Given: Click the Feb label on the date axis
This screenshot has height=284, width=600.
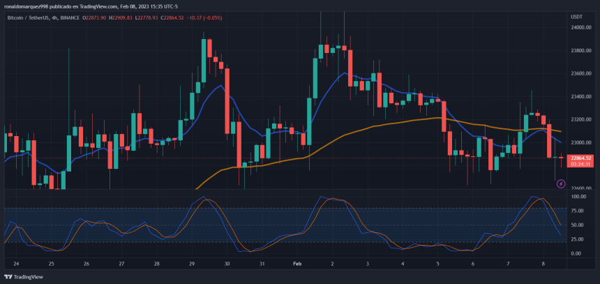Looking at the screenshot, I should pos(297,264).
